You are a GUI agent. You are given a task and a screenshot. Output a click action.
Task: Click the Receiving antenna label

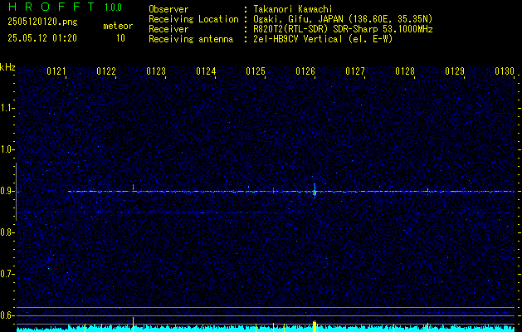coord(191,39)
